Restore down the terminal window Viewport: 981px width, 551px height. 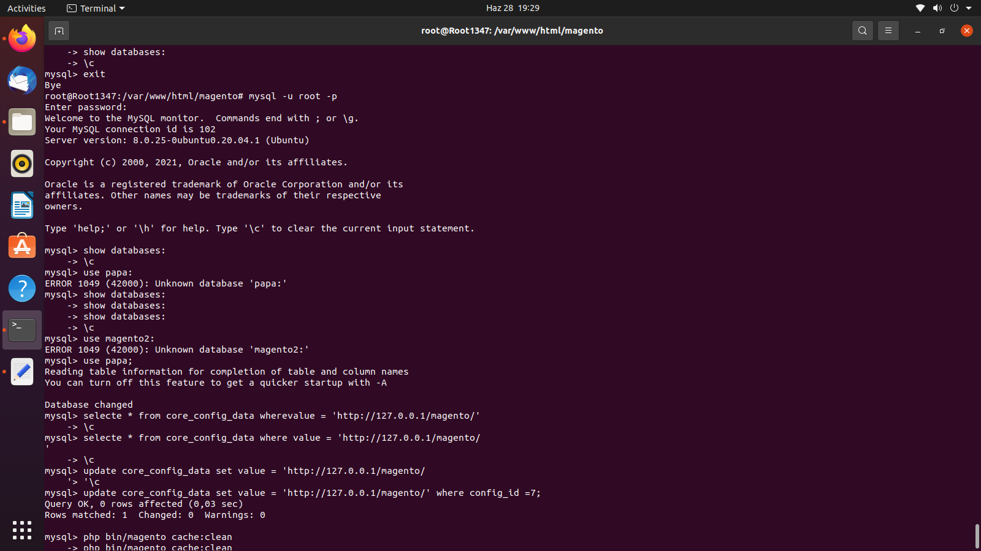pyautogui.click(x=942, y=31)
